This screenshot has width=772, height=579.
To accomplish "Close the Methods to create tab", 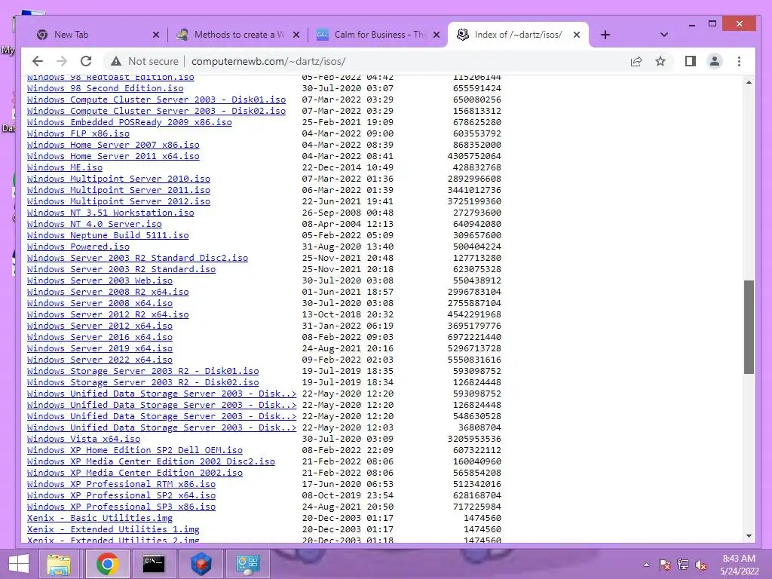I will pyautogui.click(x=296, y=35).
